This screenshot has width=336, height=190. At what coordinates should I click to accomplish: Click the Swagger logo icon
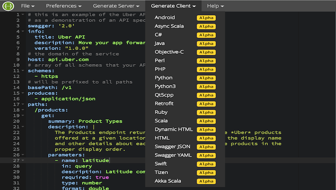[7, 6]
